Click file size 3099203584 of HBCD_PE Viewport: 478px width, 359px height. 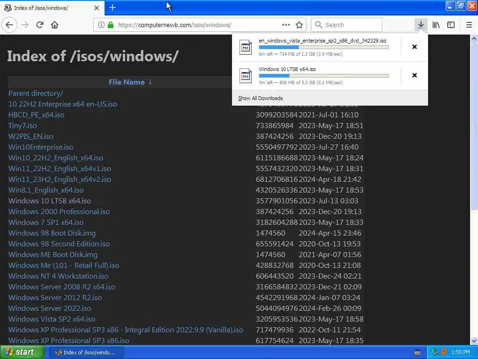tap(276, 115)
